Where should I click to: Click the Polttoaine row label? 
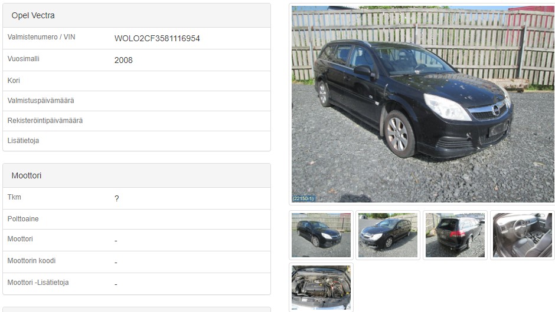tap(23, 219)
